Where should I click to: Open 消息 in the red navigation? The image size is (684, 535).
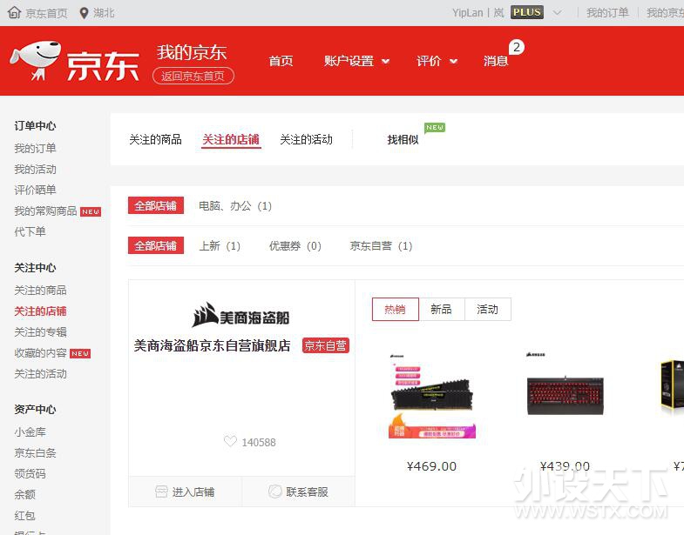click(496, 61)
